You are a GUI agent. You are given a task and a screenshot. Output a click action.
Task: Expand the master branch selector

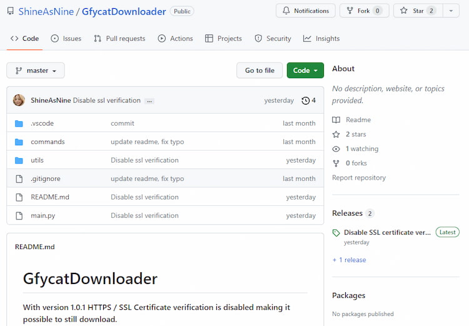pyautogui.click(x=36, y=71)
